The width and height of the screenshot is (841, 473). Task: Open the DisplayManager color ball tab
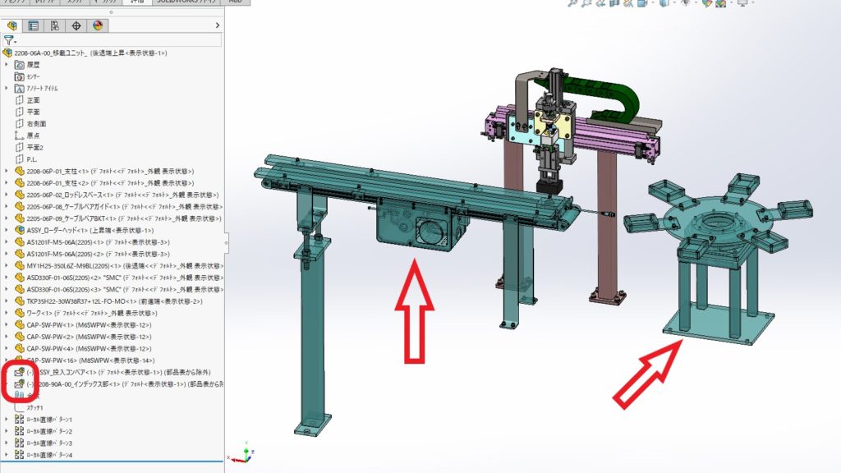[97, 25]
